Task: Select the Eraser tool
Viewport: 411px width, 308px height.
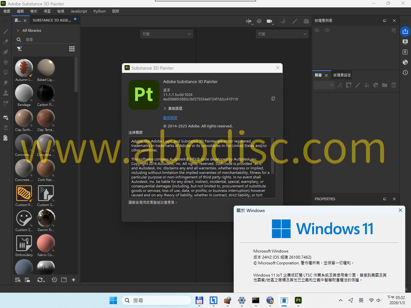Action: 6,42
